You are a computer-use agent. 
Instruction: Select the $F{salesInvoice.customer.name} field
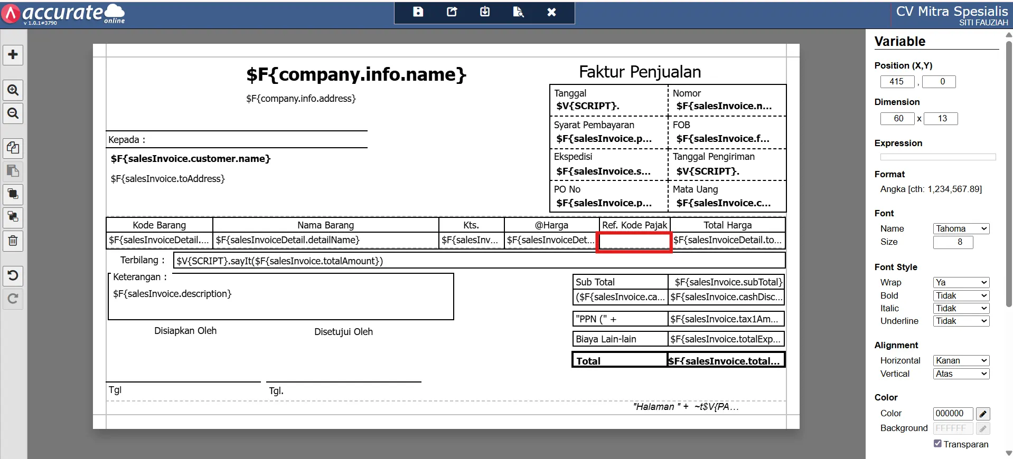191,159
